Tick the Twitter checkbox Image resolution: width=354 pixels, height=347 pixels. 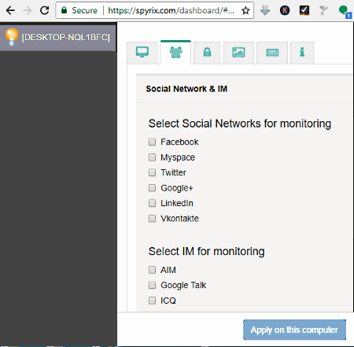pos(152,172)
